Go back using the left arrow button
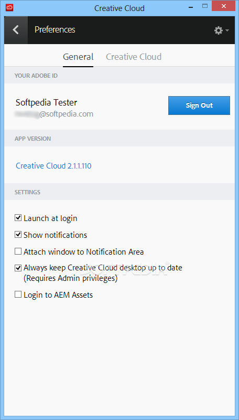 tap(16, 30)
